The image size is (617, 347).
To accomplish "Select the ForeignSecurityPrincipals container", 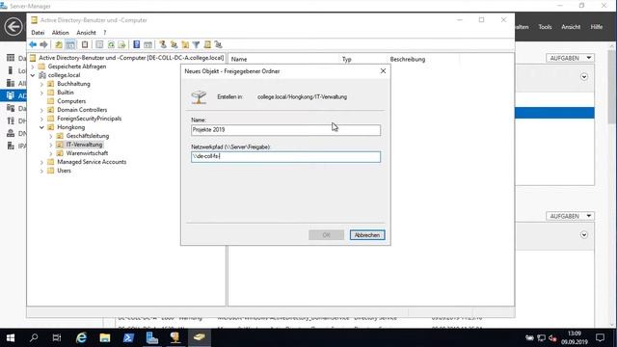I will pos(90,119).
